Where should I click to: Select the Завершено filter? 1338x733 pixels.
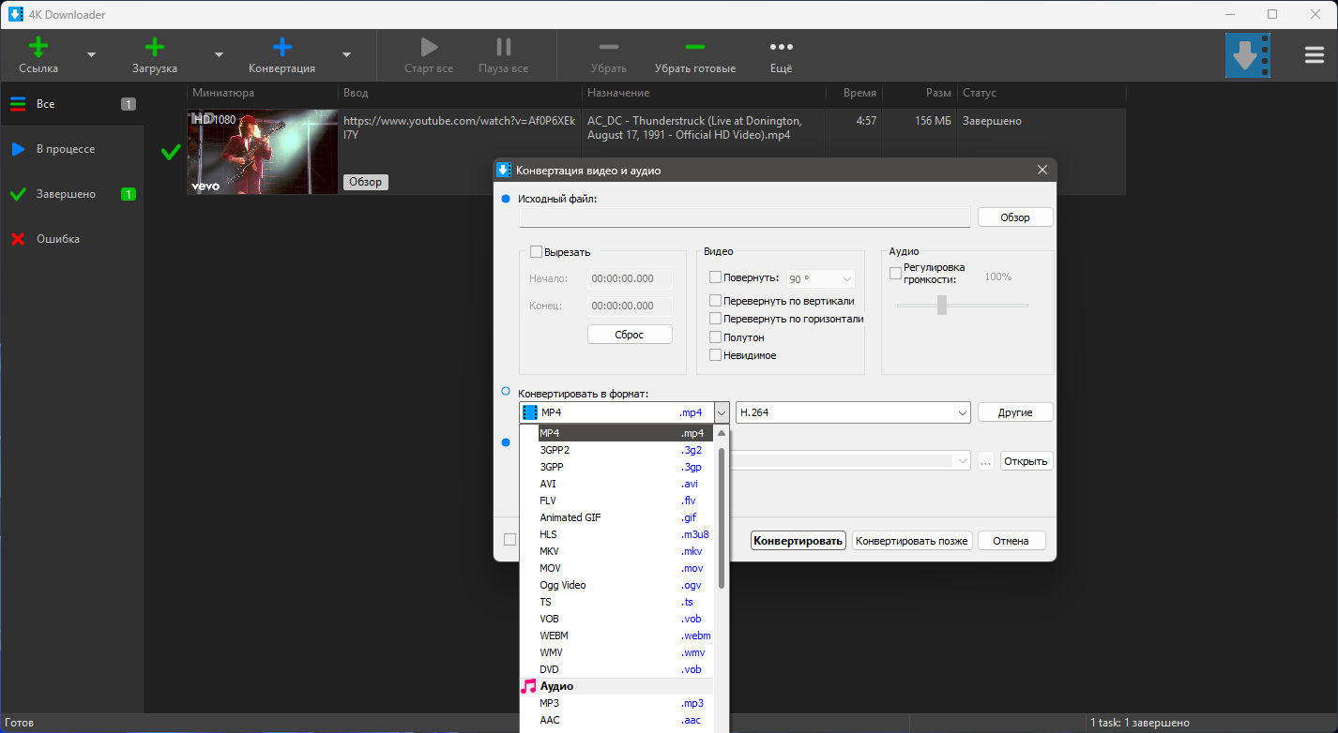72,194
